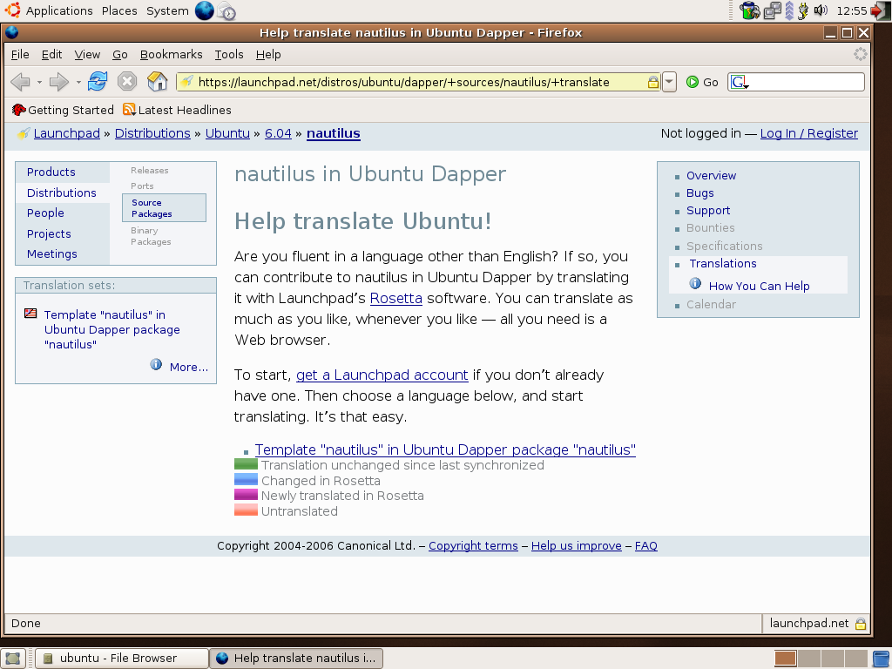Image resolution: width=892 pixels, height=669 pixels.
Task: Open Getting Started bookmark
Action: pos(63,110)
